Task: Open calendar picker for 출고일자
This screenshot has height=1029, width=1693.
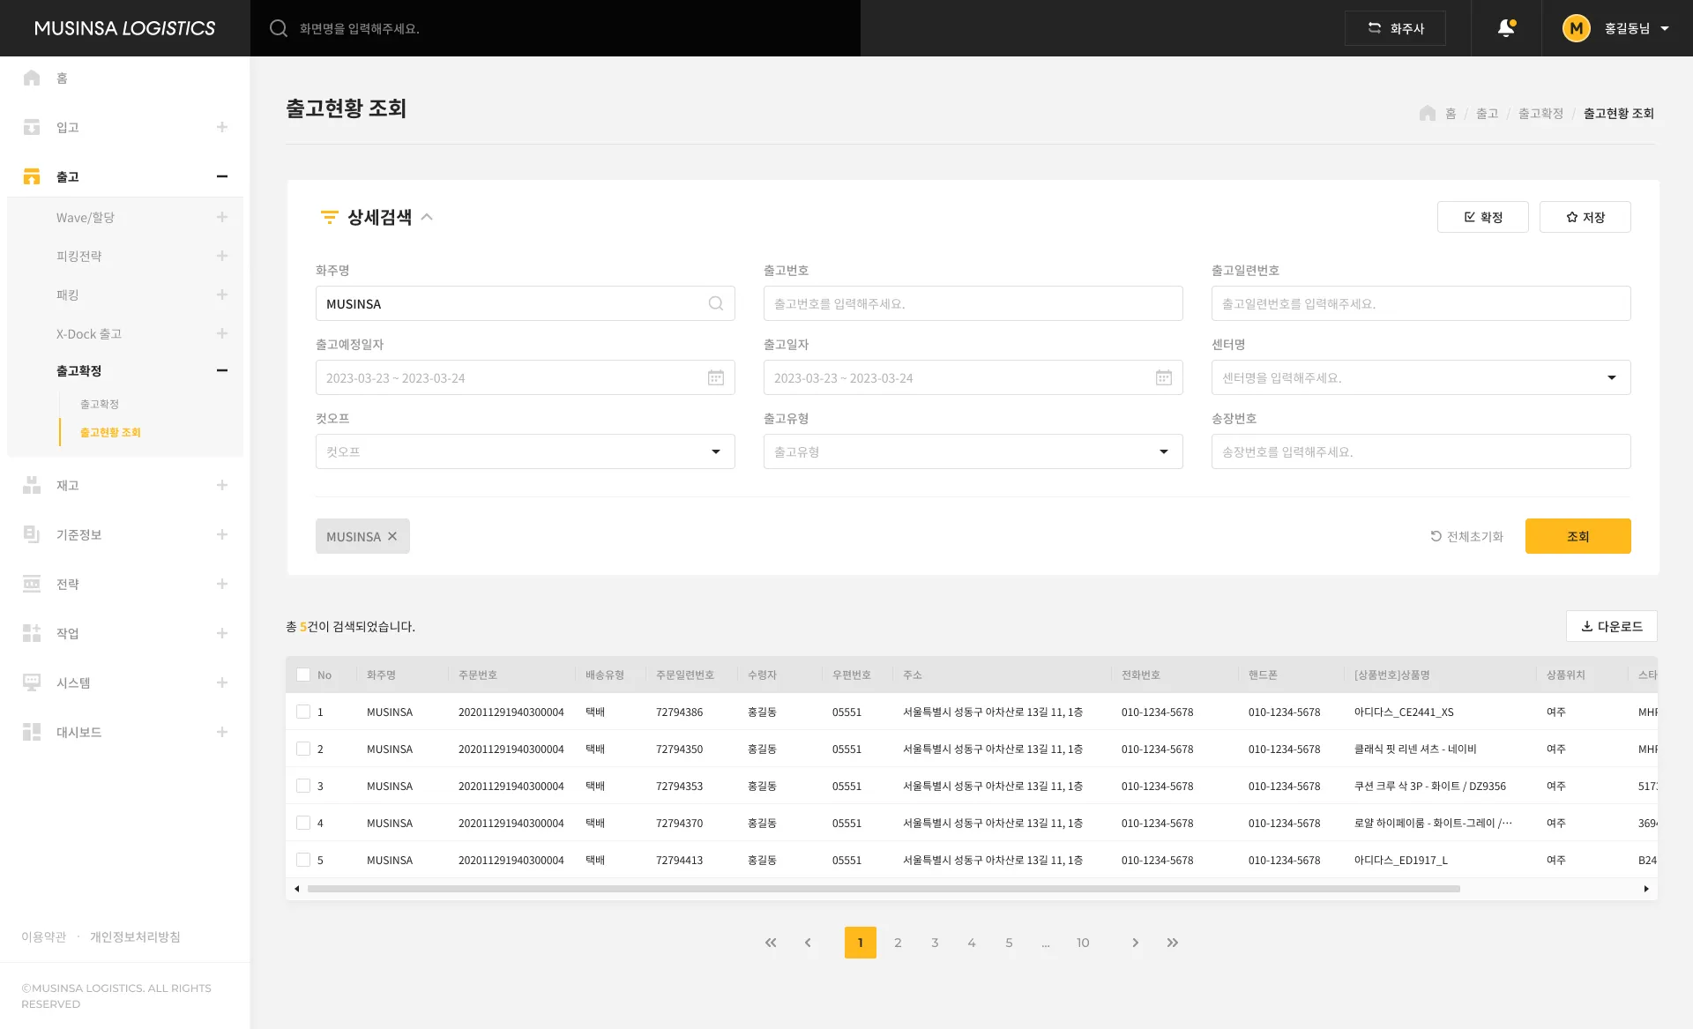Action: pos(1163,377)
